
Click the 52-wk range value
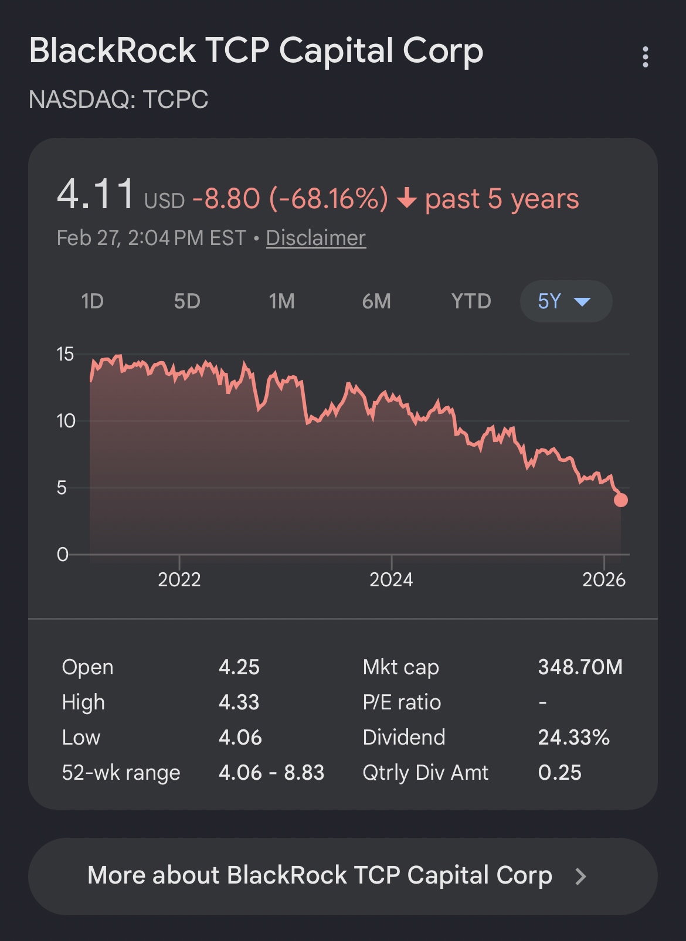tap(271, 773)
